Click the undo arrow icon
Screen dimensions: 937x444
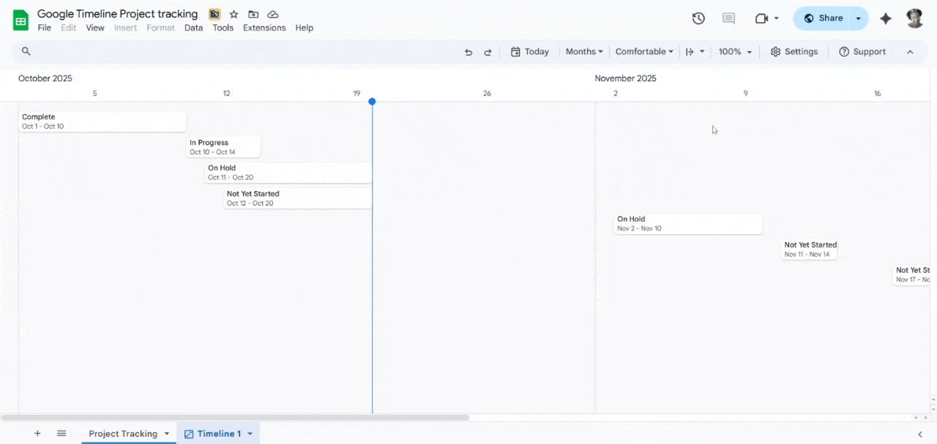click(x=468, y=52)
